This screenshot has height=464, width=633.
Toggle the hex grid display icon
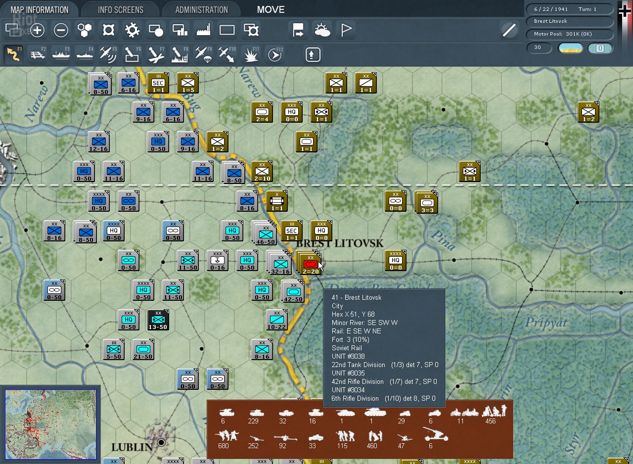point(85,30)
